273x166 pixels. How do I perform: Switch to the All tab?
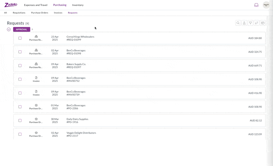pos(5,13)
